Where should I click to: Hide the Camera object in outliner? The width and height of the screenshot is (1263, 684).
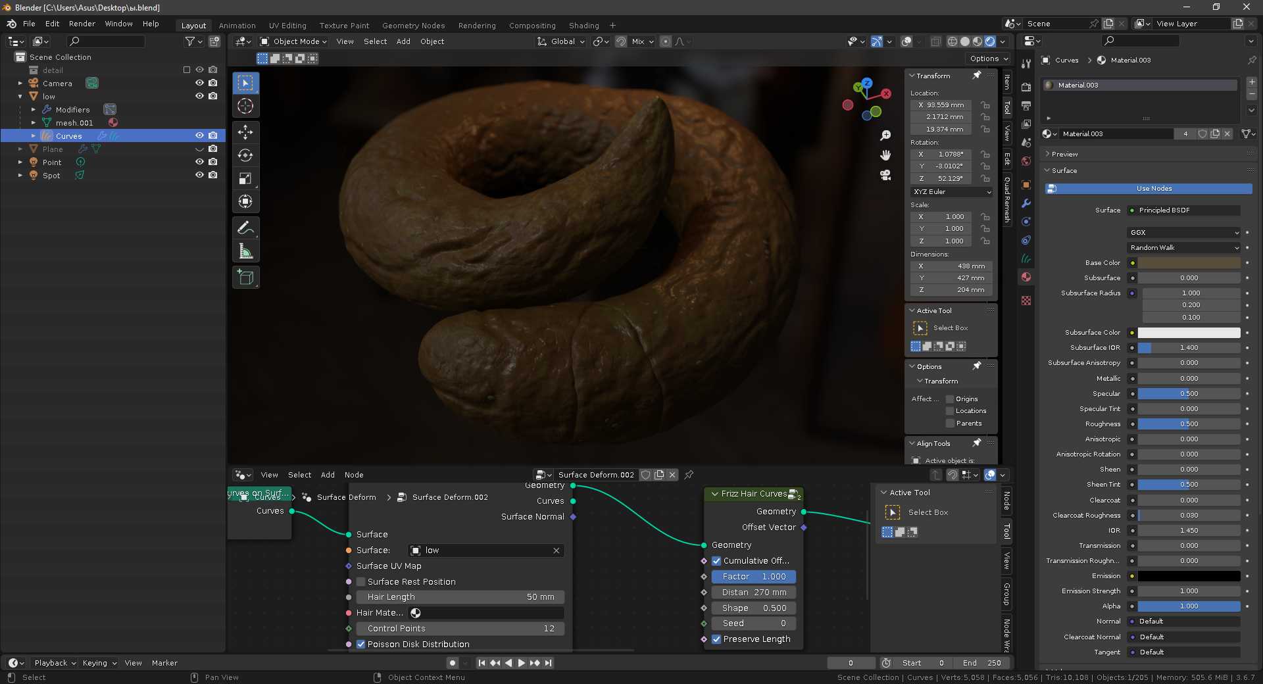point(199,84)
